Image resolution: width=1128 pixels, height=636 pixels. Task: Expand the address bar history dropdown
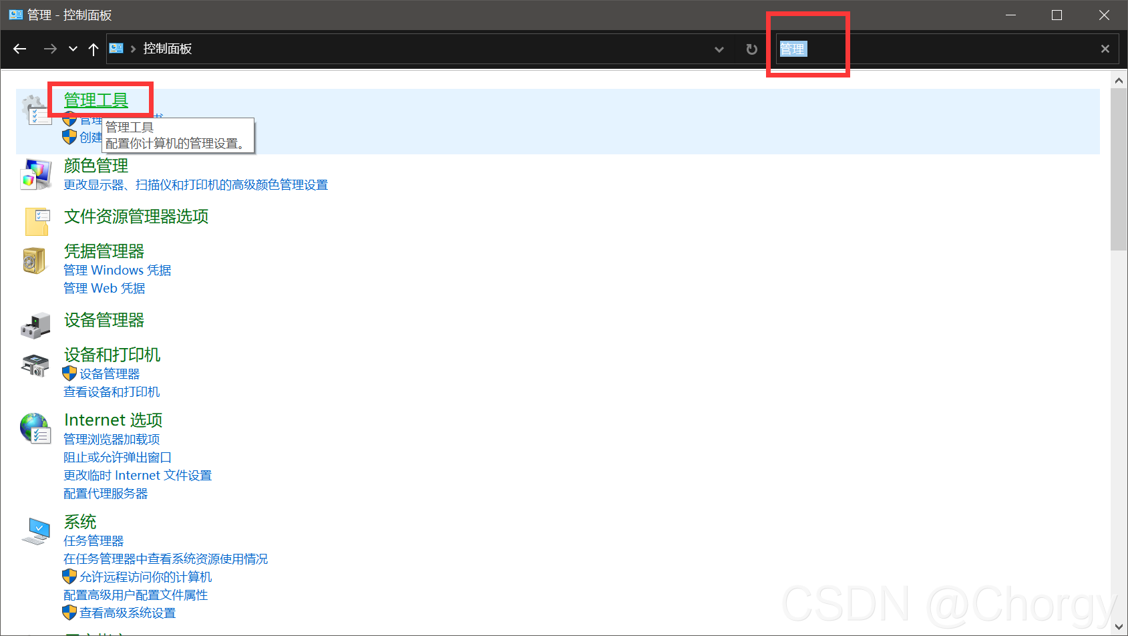click(719, 49)
